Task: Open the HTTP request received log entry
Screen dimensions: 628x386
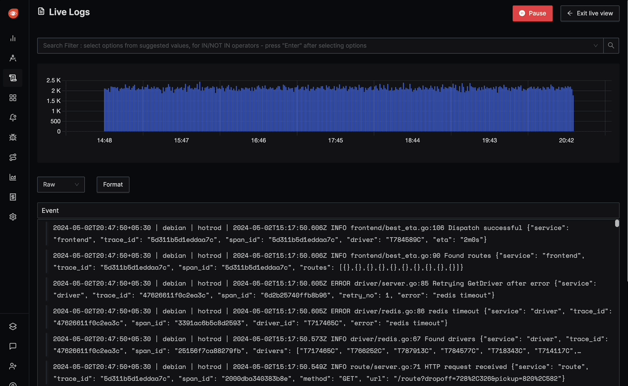Action: [x=327, y=373]
